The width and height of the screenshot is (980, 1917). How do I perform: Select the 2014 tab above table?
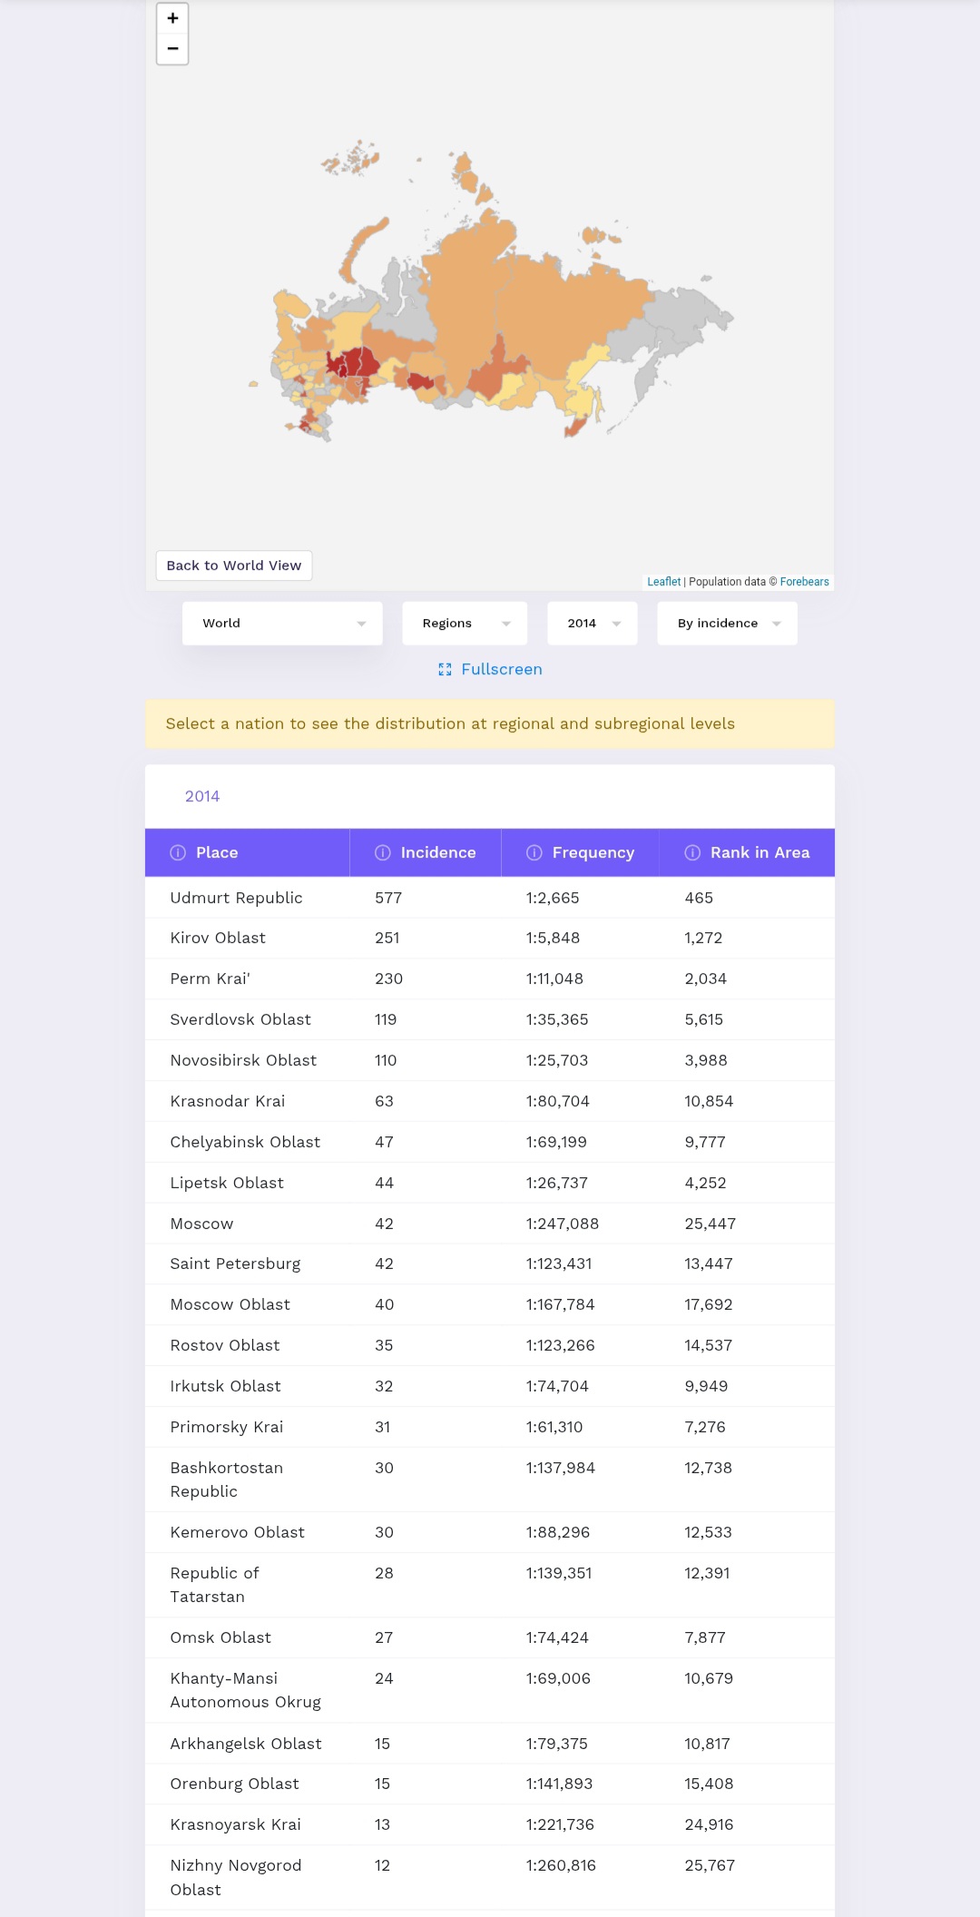tap(202, 796)
